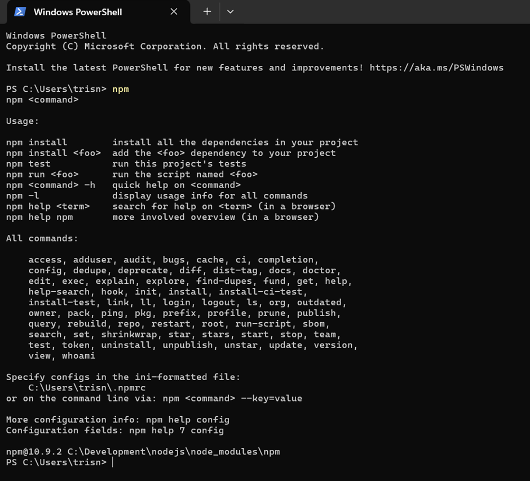
Task: Click the 'audit' command name
Action: tap(137, 260)
